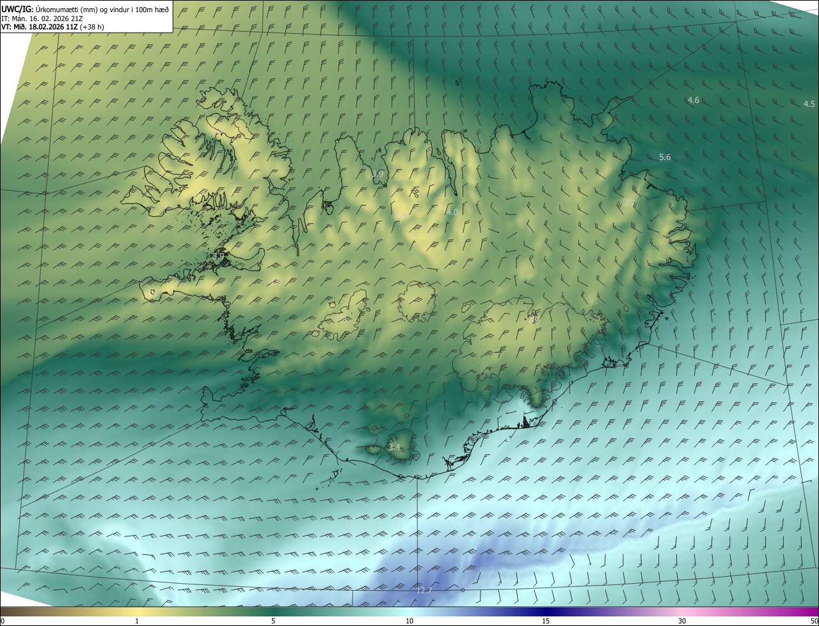The height and width of the screenshot is (626, 819).
Task: Click the 3.4 precipitation value
Action: 394,447
